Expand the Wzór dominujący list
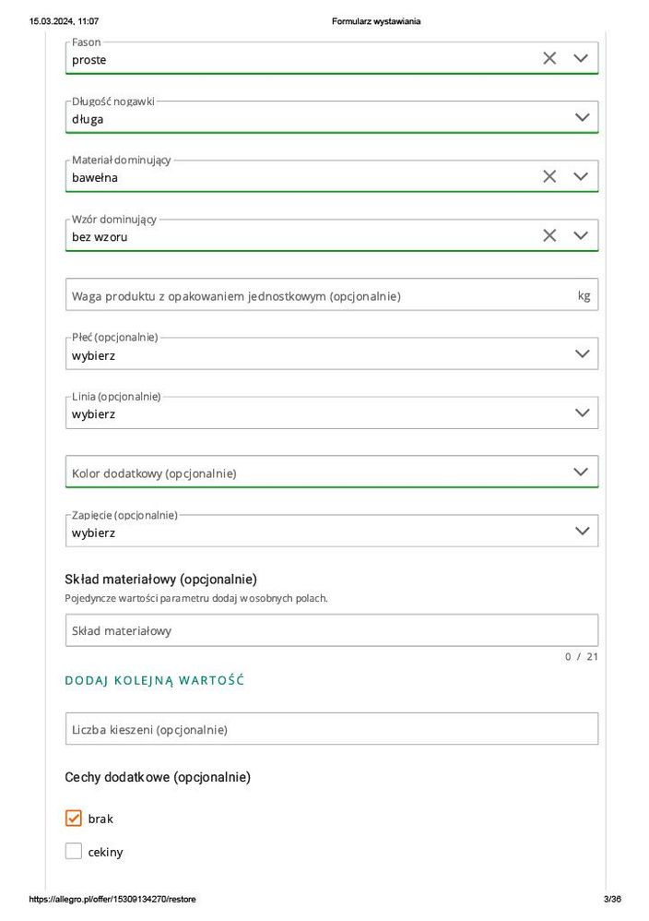This screenshot has width=649, height=921. click(x=581, y=235)
